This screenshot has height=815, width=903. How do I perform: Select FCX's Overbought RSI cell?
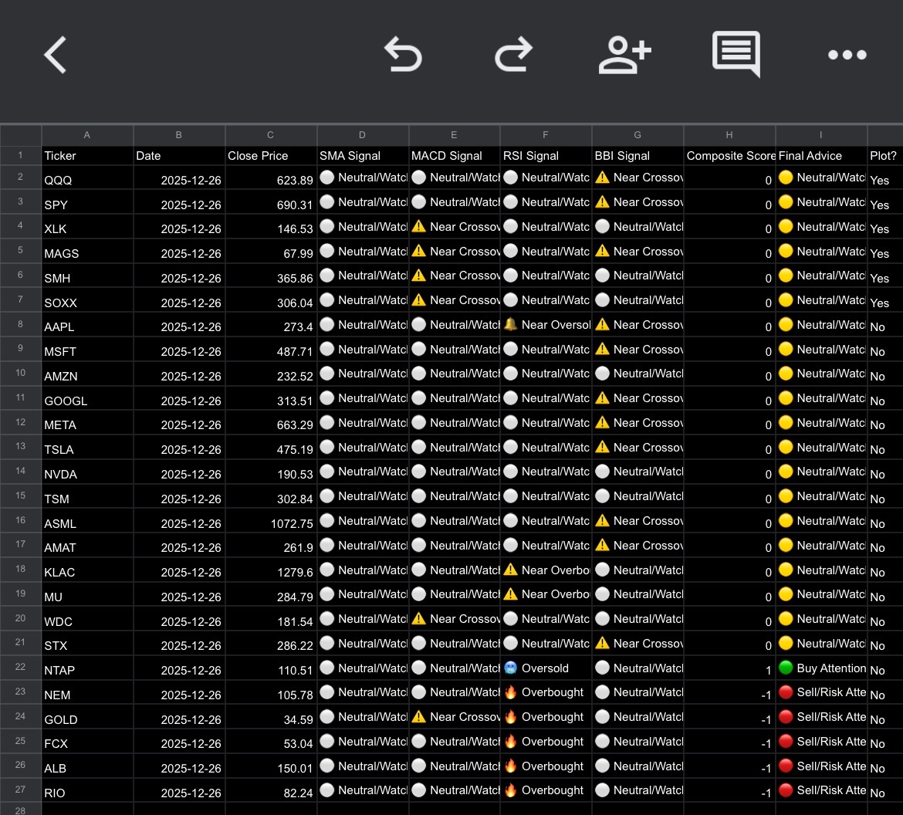click(546, 741)
